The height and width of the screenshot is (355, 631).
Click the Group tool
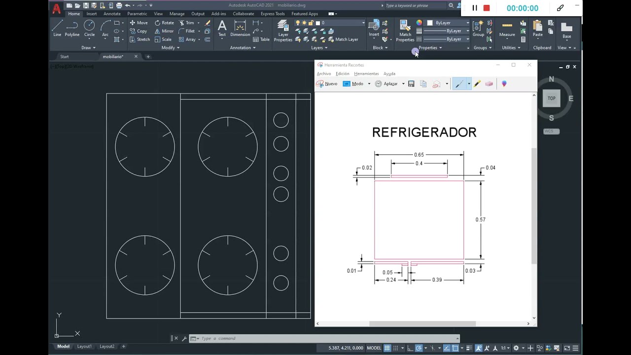pyautogui.click(x=478, y=29)
